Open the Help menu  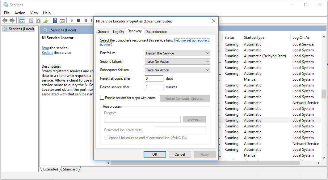point(47,13)
